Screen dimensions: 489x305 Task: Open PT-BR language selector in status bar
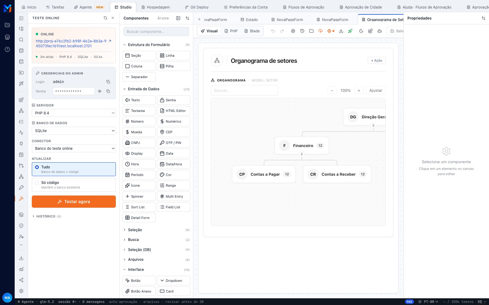click(428, 302)
